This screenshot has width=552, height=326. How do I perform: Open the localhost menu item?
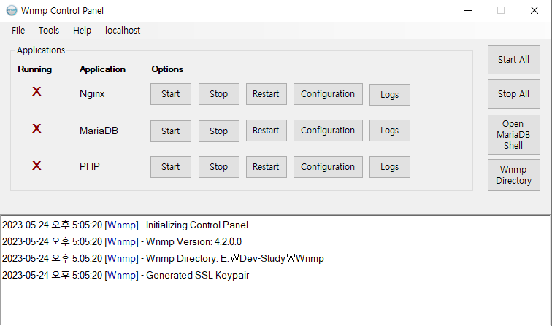(x=123, y=31)
